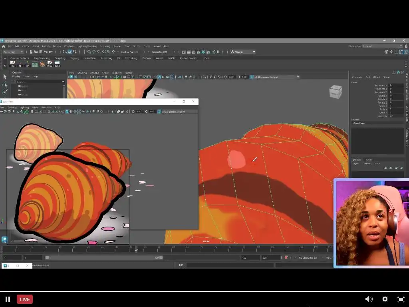Open the Sign In dropdown arrow
The image size is (409, 307).
coord(254,52)
